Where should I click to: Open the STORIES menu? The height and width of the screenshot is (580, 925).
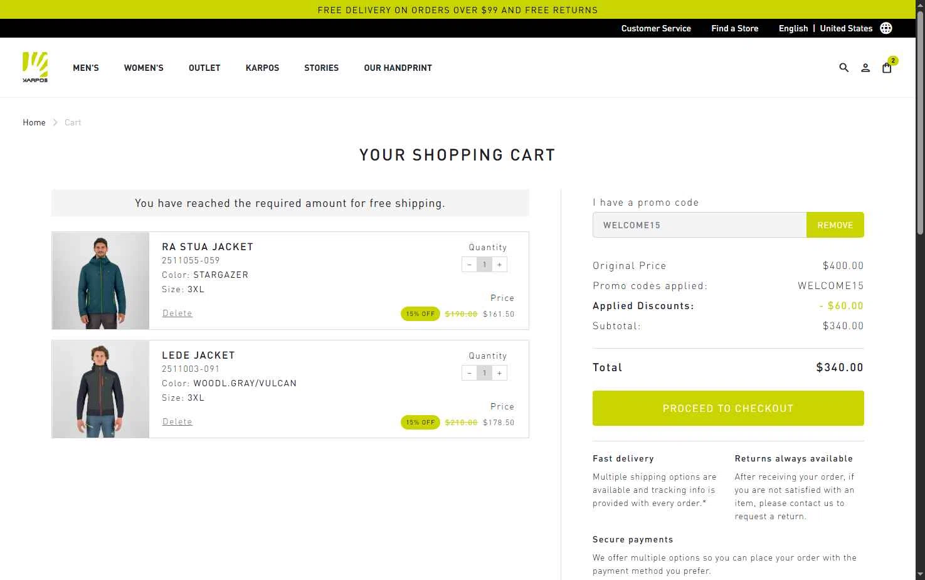click(321, 68)
